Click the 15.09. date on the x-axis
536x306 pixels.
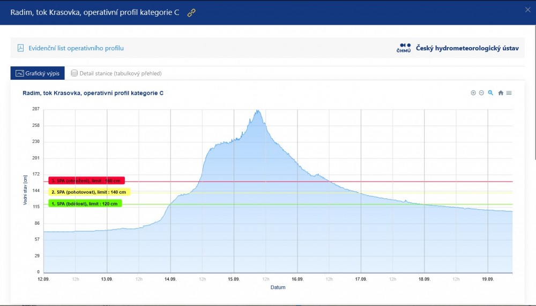coord(234,279)
